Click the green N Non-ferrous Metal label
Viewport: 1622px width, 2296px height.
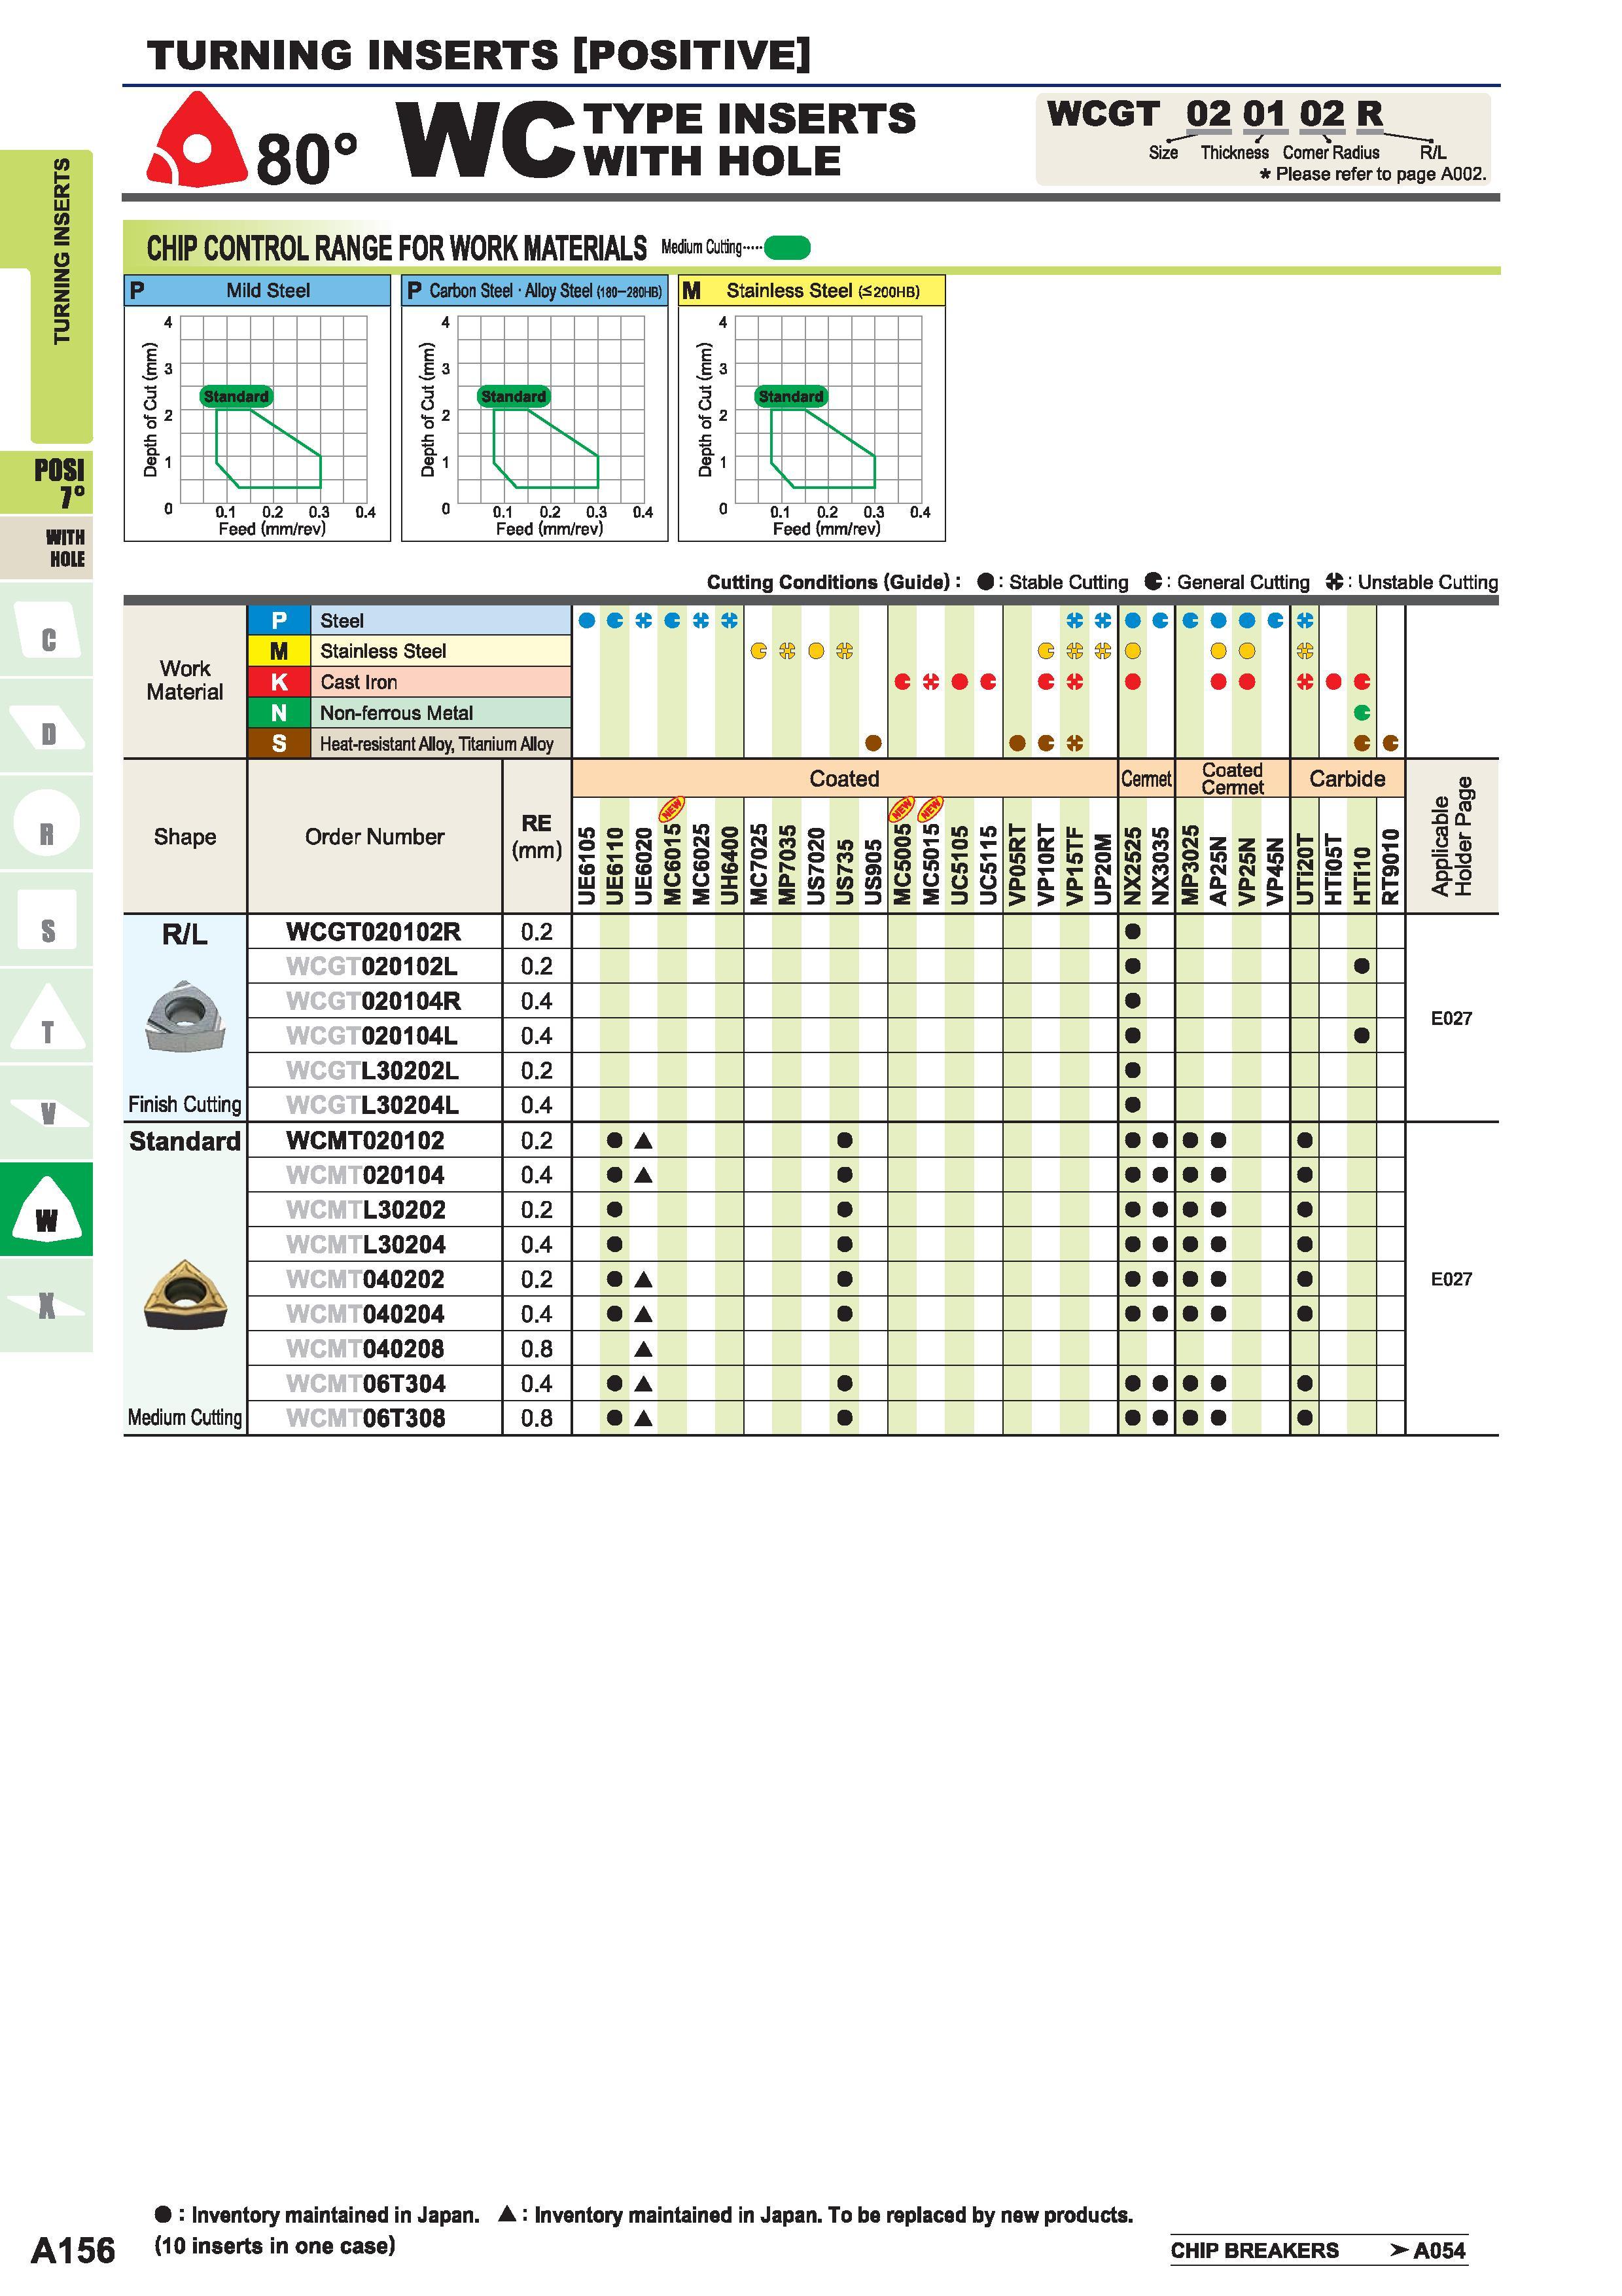click(410, 713)
